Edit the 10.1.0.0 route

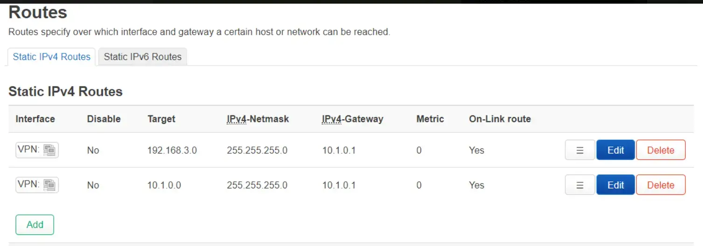(616, 185)
